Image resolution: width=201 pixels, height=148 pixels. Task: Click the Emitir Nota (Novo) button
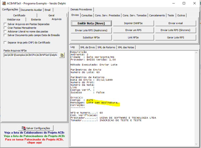pyautogui.click(x=91, y=24)
